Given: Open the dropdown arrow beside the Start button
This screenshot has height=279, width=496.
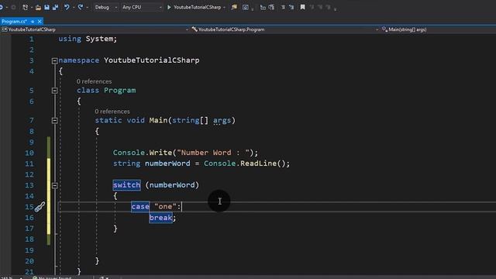Looking at the screenshot, I should point(224,7).
